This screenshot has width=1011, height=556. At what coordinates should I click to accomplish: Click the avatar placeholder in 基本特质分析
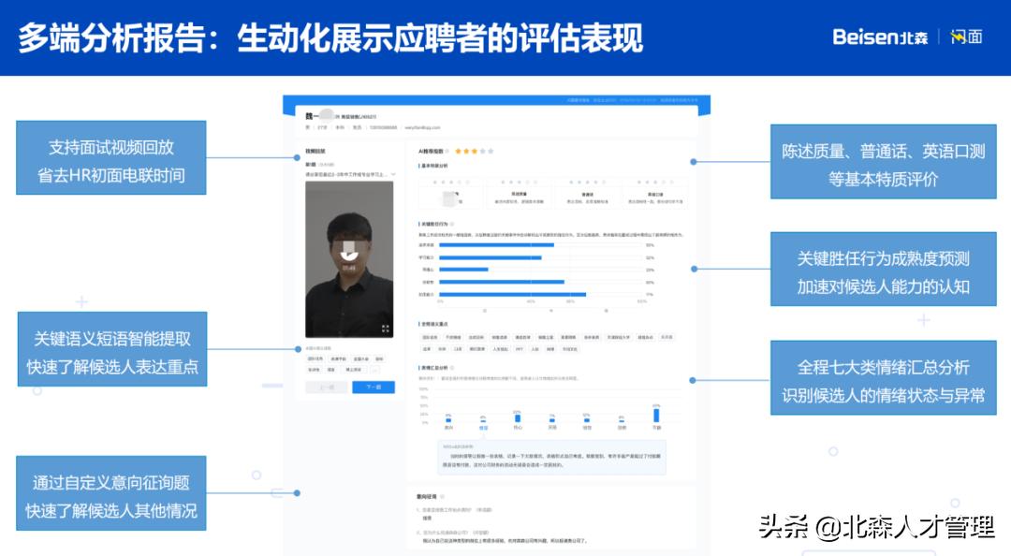click(447, 197)
